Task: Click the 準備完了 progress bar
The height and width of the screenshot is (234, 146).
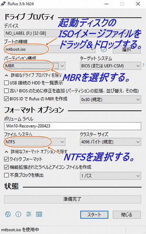Action: [73, 199]
